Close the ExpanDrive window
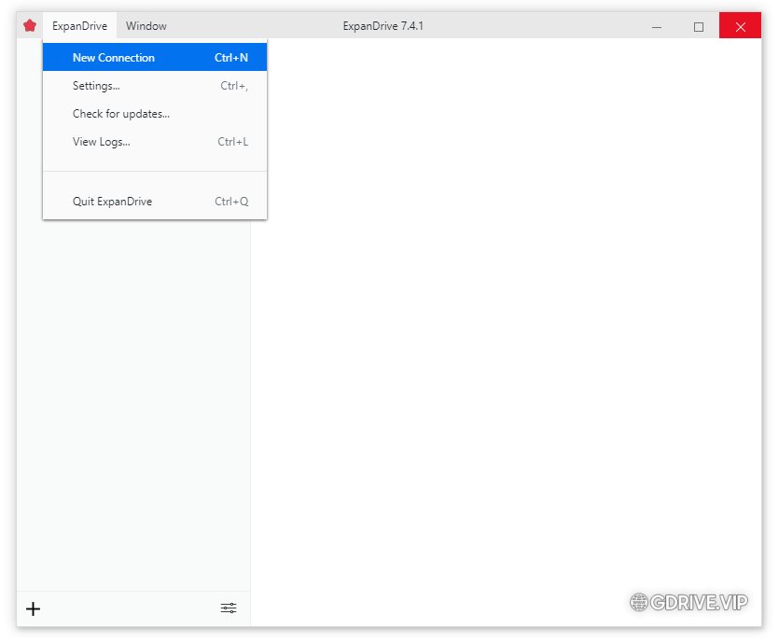 (x=740, y=26)
